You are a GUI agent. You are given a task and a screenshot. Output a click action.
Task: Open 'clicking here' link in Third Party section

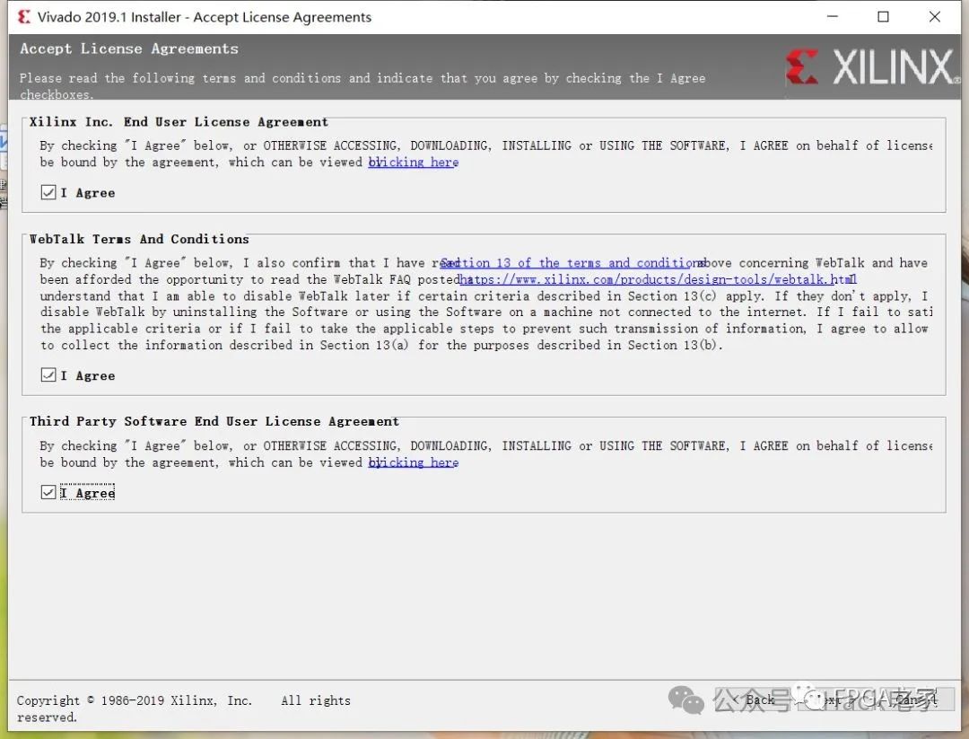point(414,462)
